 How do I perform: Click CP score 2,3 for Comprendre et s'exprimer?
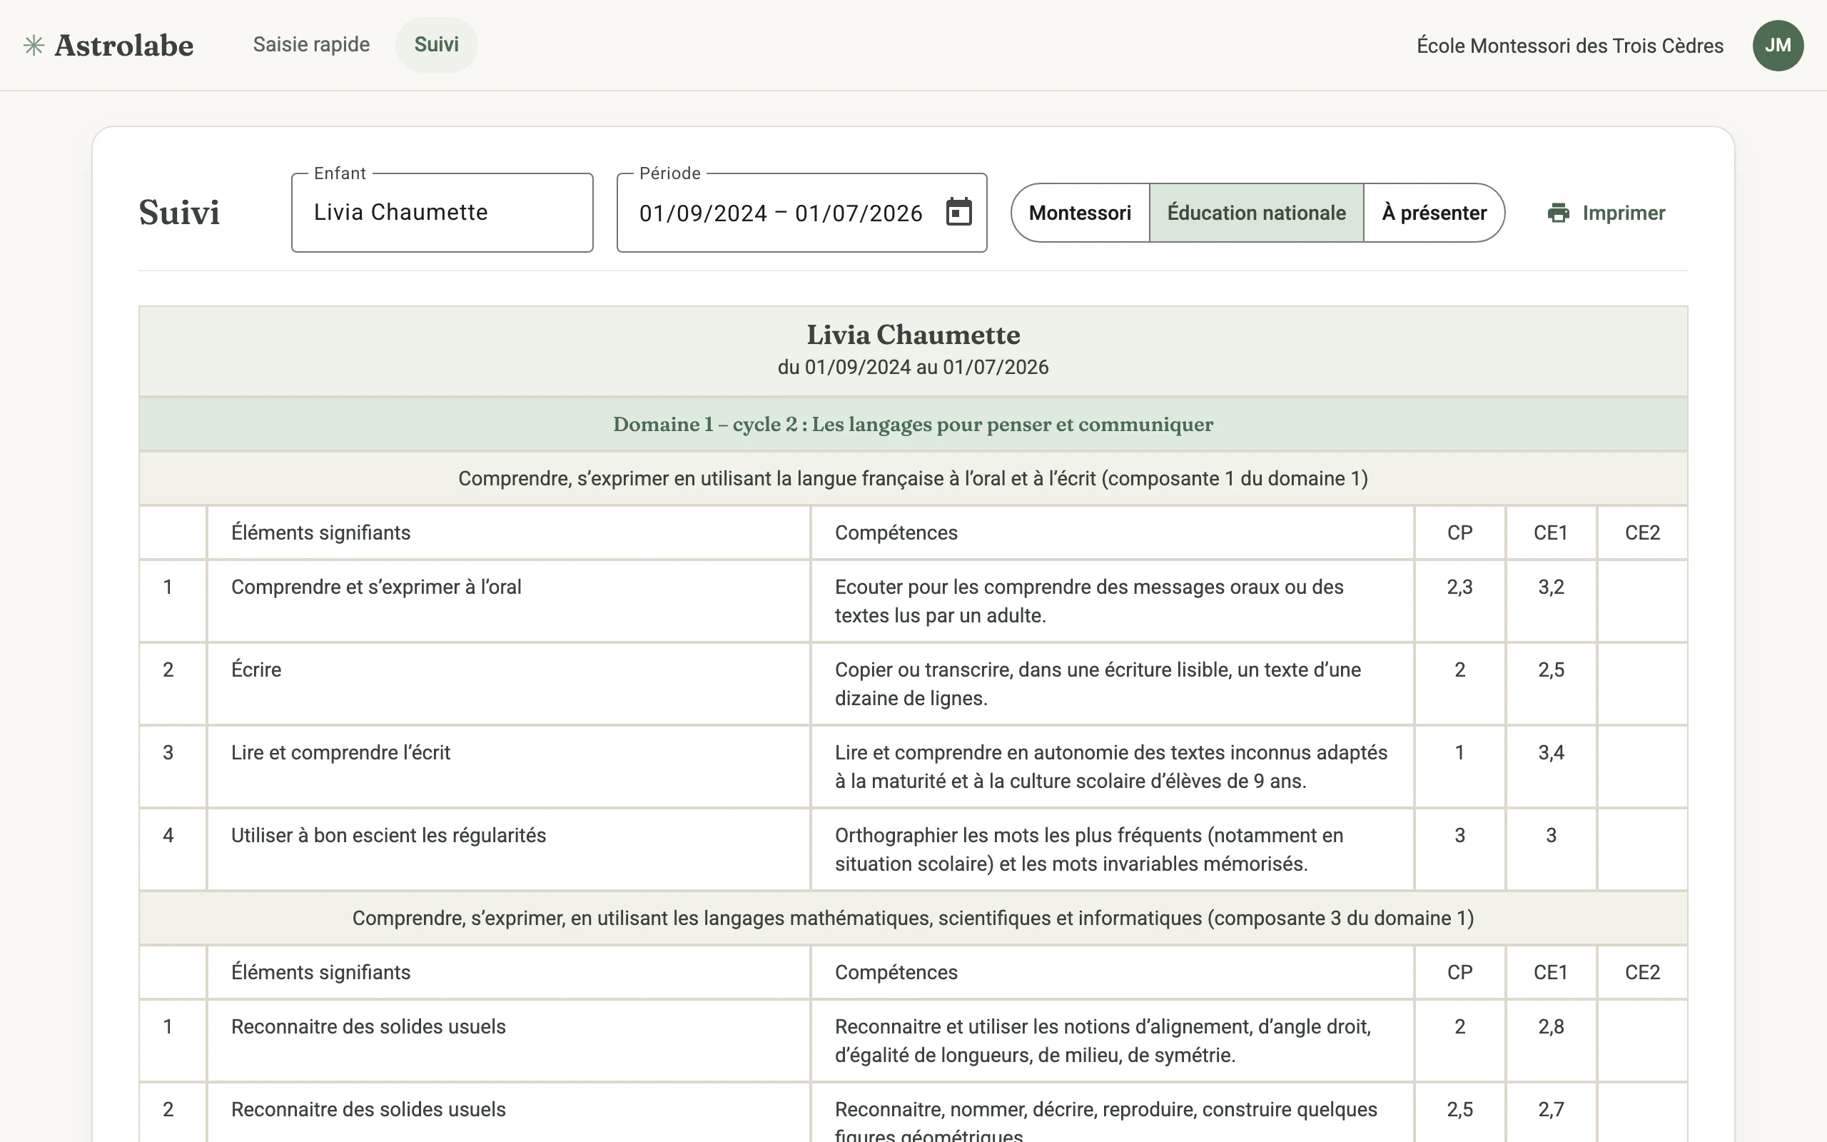[1459, 587]
